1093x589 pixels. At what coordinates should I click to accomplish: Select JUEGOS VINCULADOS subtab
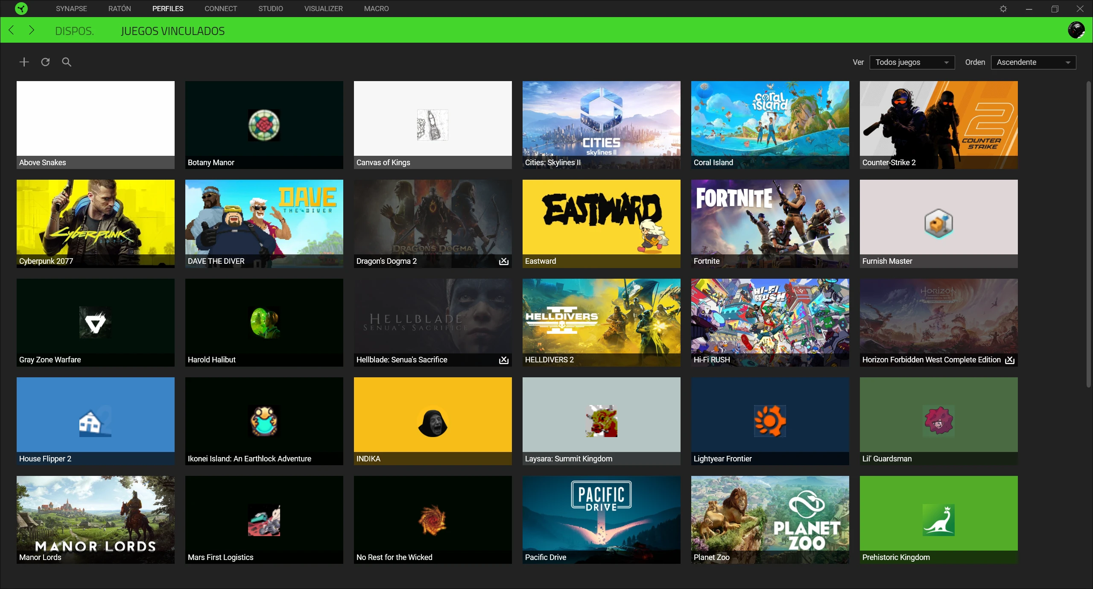(x=173, y=31)
